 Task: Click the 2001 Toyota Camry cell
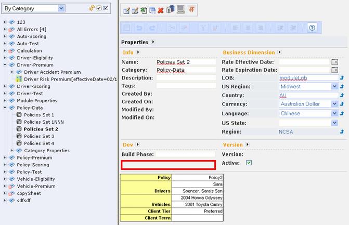pyautogui.click(x=197, y=204)
